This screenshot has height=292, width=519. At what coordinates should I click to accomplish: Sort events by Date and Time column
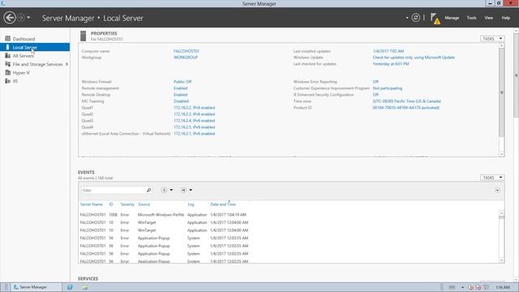[x=223, y=204]
